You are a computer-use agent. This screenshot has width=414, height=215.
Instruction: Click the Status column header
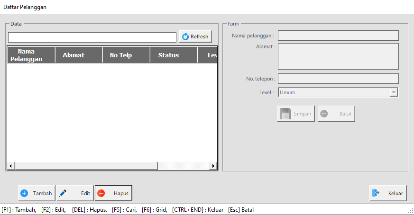click(x=174, y=55)
